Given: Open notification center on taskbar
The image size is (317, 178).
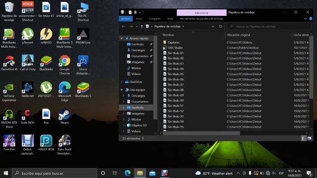Looking at the screenshot, I should click(309, 173).
